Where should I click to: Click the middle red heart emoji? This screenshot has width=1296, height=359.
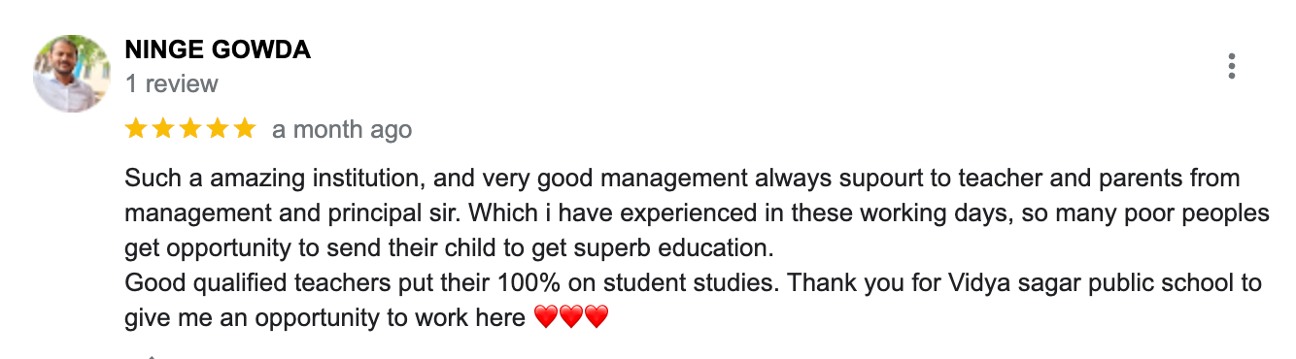coord(571,317)
